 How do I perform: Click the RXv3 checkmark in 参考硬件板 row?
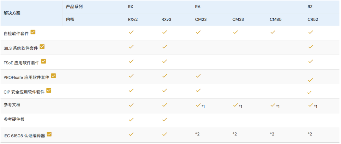pos(165,119)
